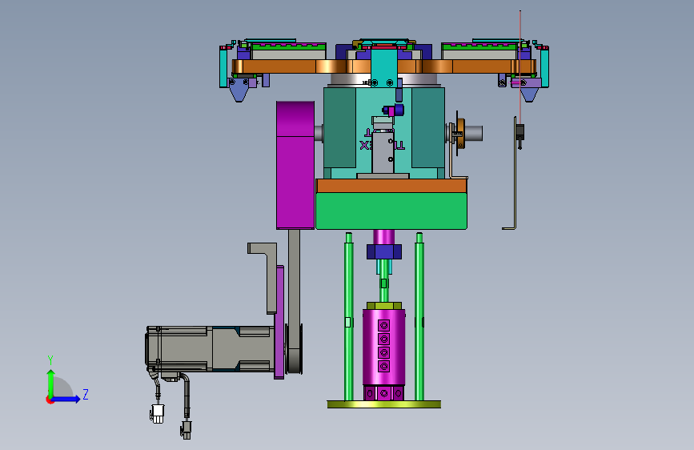
Task: Select the white connector on the motor cable
Action: [157, 414]
